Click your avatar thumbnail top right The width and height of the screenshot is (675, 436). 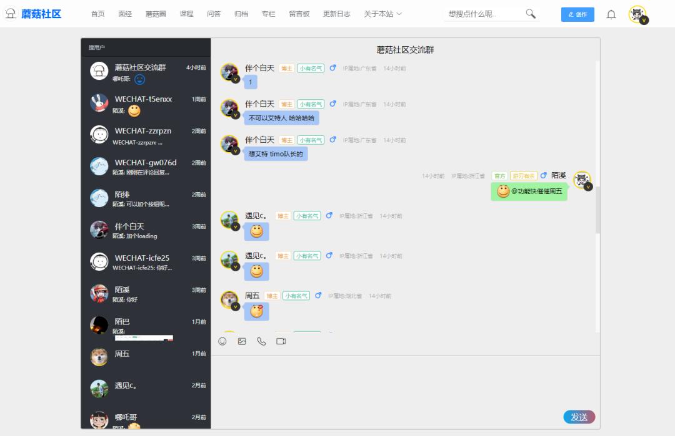(x=637, y=14)
